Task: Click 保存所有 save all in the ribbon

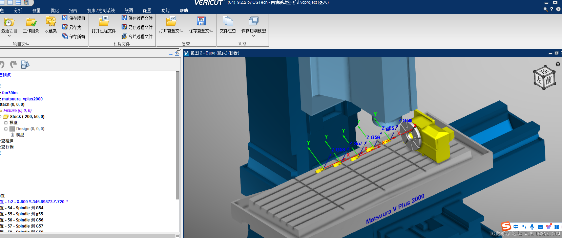Action: 74,37
